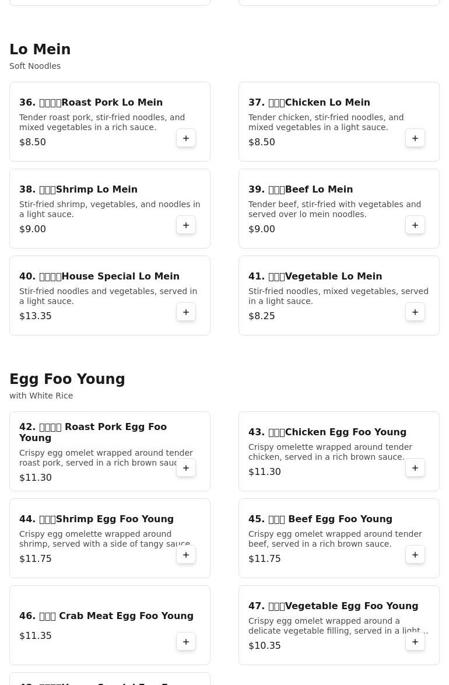Open the Beef Lo Mein item title
This screenshot has height=685, width=449.
pos(300,189)
